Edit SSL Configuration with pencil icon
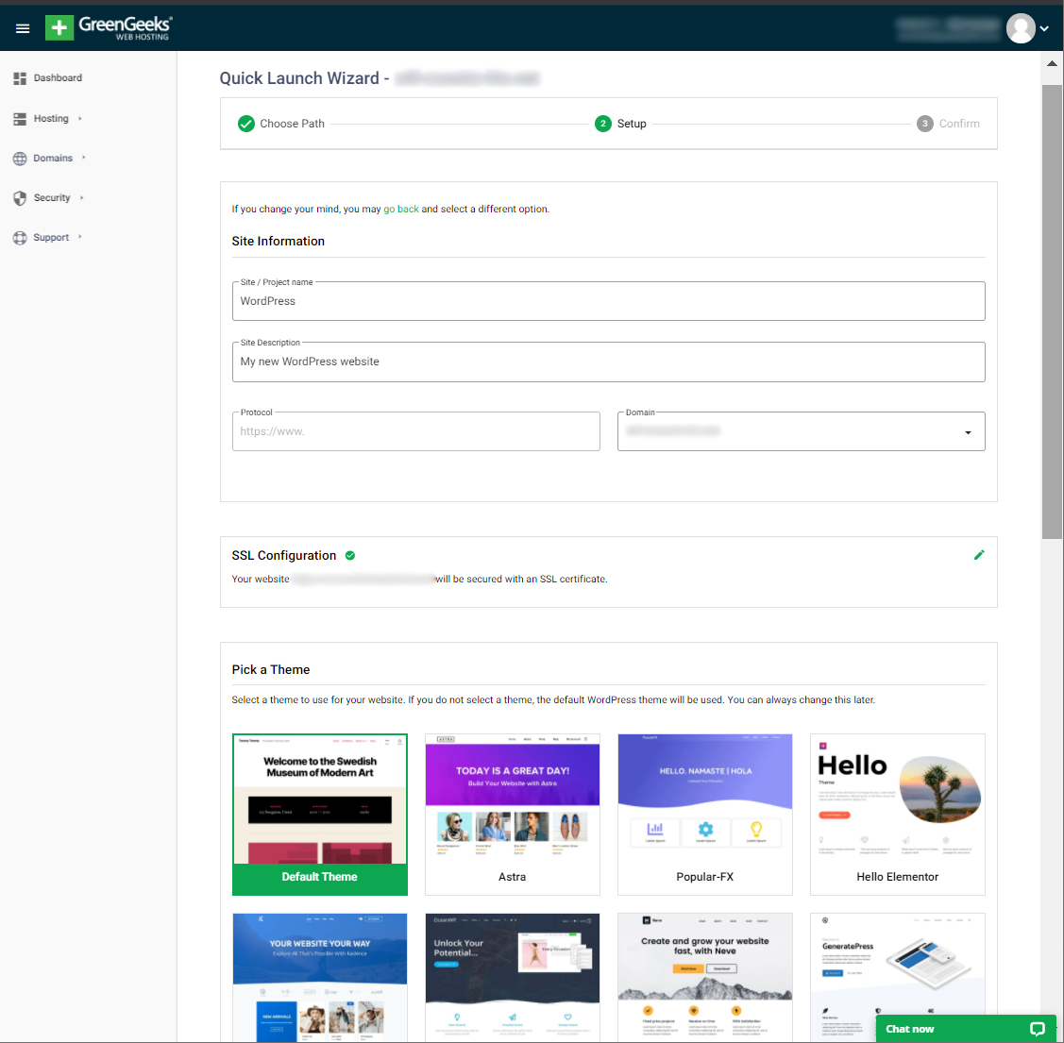The width and height of the screenshot is (1064, 1043). click(978, 555)
